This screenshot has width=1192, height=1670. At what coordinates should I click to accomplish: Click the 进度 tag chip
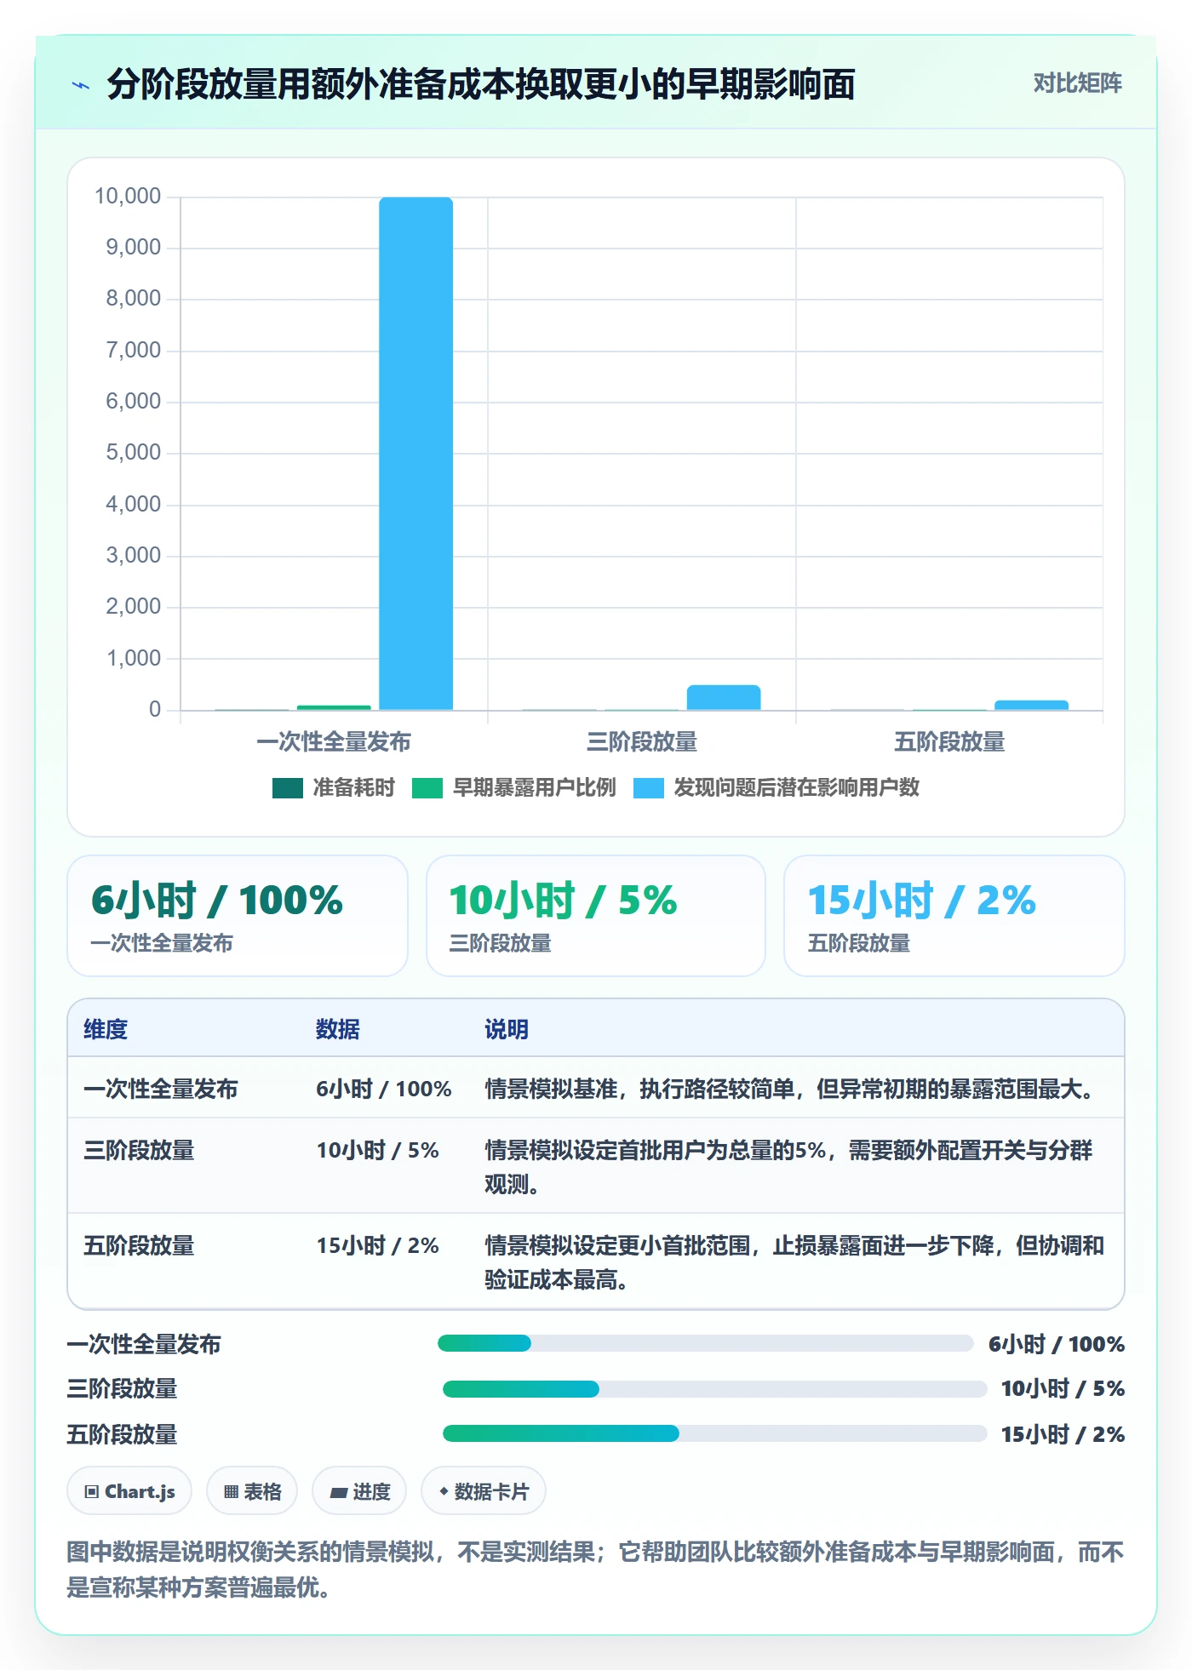tap(359, 1491)
